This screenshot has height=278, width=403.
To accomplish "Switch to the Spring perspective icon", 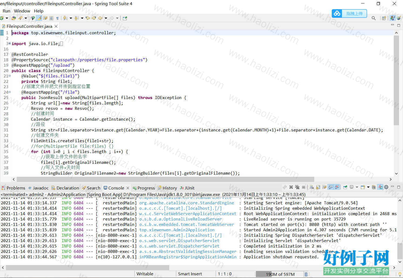I will point(399,18).
